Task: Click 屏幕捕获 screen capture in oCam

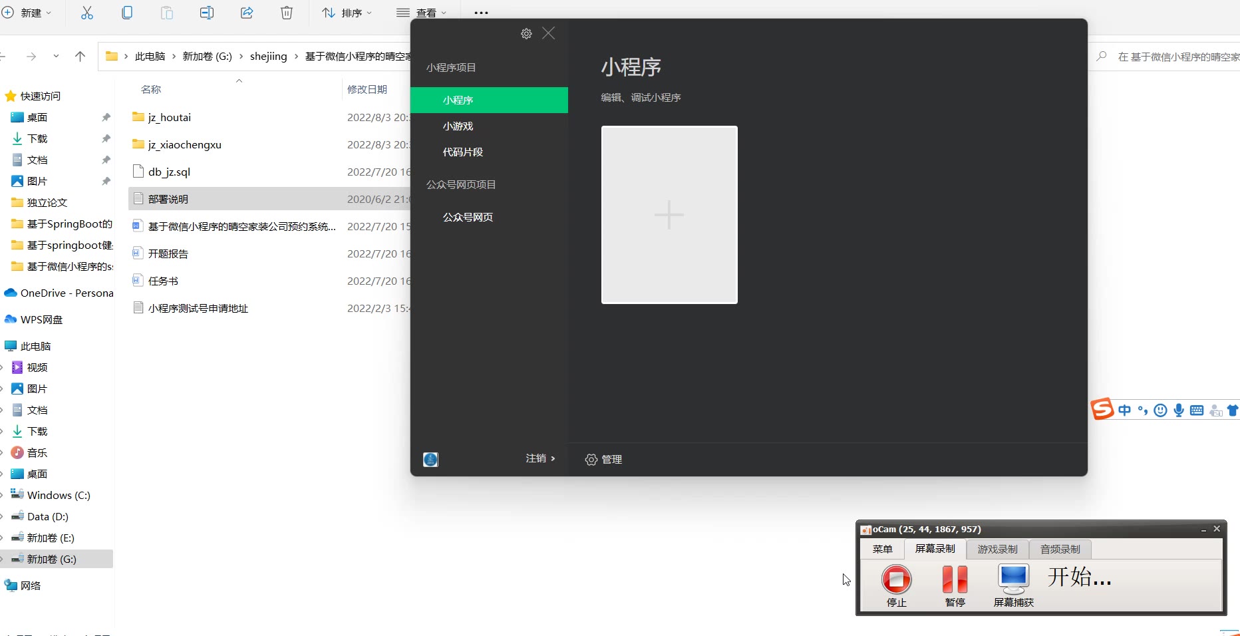Action: (1014, 585)
